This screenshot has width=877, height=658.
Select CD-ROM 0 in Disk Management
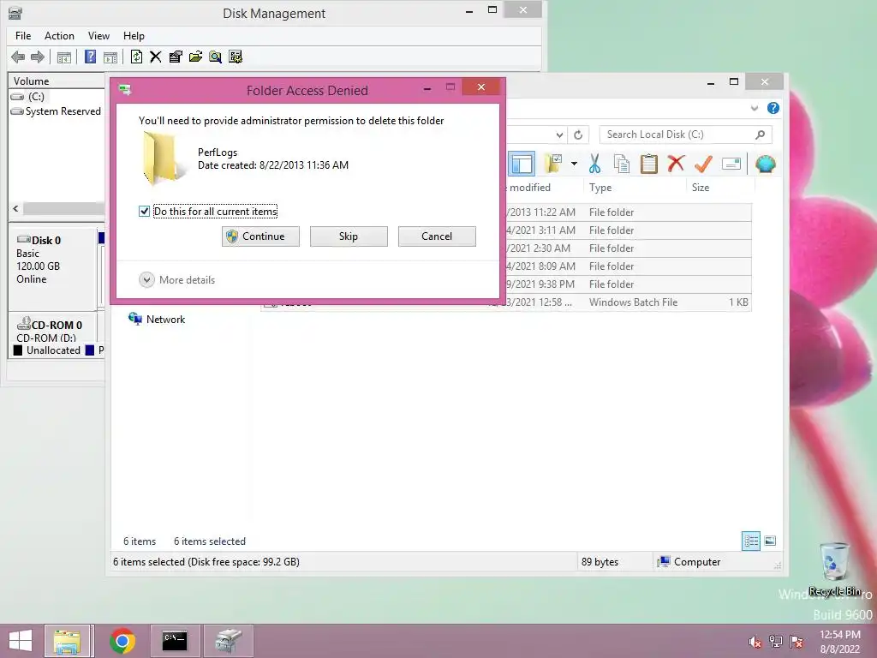[x=53, y=330]
